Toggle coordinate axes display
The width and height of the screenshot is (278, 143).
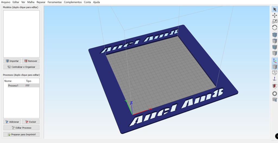pos(275,61)
